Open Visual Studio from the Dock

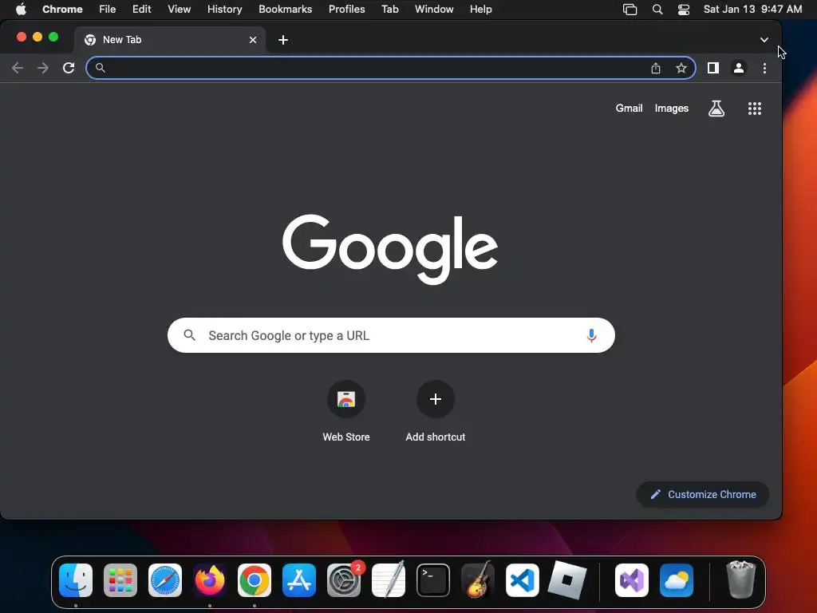point(632,580)
